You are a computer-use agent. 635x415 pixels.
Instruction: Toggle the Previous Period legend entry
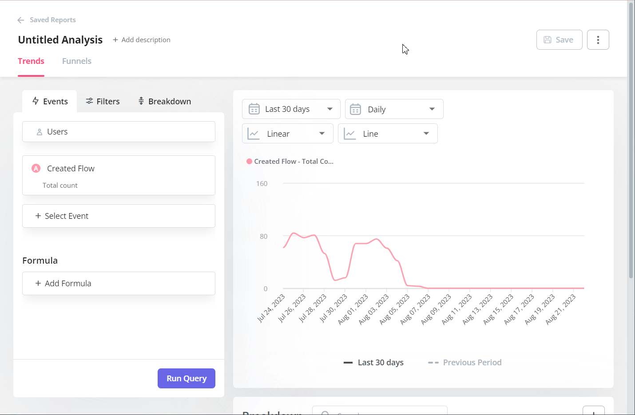coord(464,362)
